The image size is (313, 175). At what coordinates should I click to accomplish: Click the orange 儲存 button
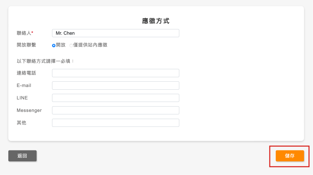point(290,156)
